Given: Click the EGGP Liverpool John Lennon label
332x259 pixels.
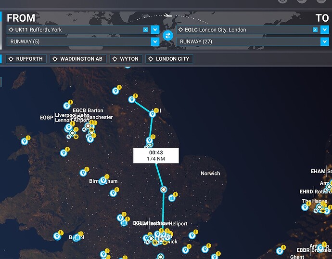Looking at the screenshot, I should (64, 118).
